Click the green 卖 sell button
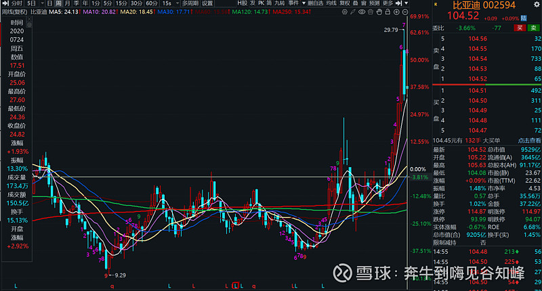The height and width of the screenshot is (291, 542). pos(534,28)
